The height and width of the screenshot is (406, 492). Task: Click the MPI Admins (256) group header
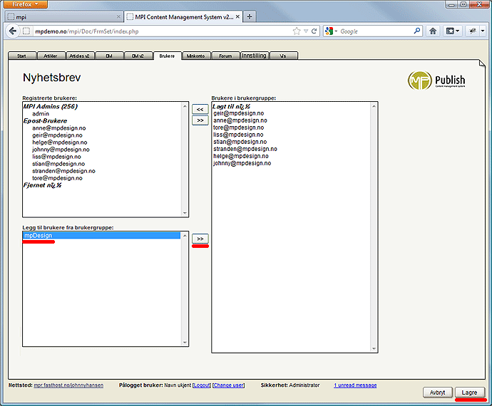[51, 106]
